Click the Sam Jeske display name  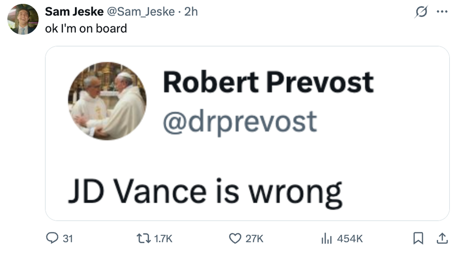pyautogui.click(x=75, y=12)
